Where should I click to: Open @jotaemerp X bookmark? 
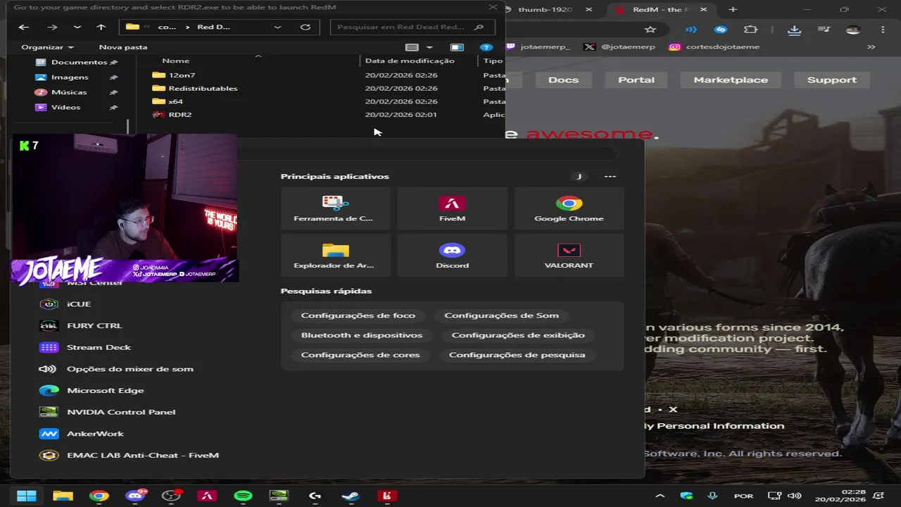(619, 47)
